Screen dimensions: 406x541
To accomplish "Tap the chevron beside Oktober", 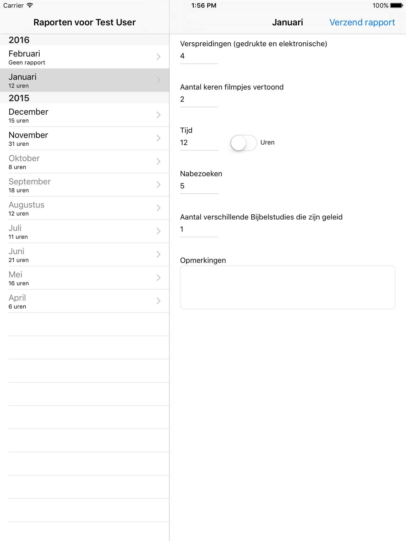I will (158, 161).
